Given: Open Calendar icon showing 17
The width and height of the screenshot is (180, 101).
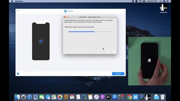Looking at the screenshot, I should click(x=72, y=97).
